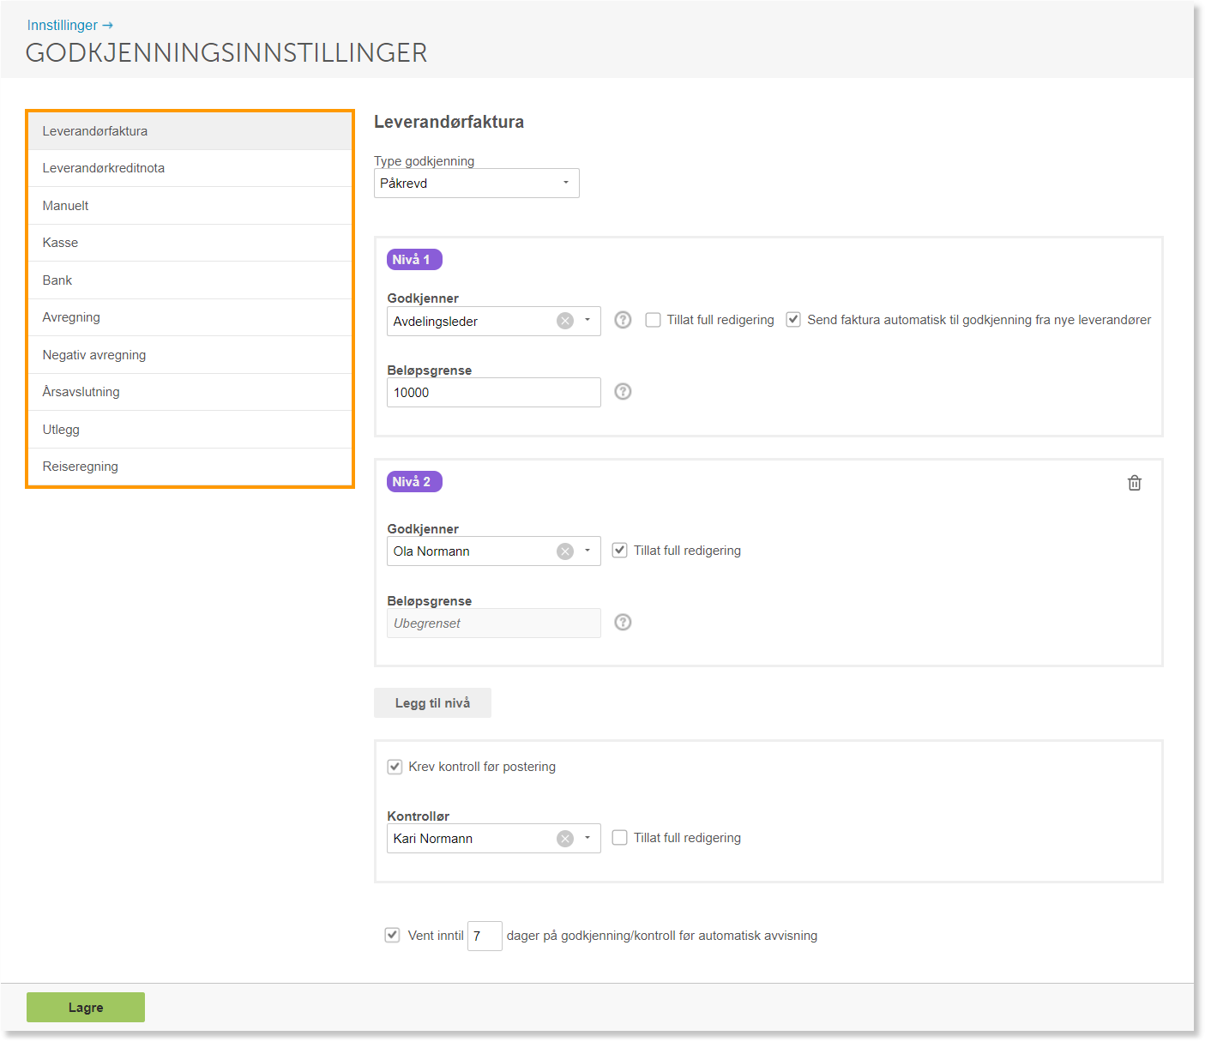Uncheck Tillat full redigering for Ola Normann
Image resolution: width=1205 pixels, height=1042 pixels.
pos(619,551)
